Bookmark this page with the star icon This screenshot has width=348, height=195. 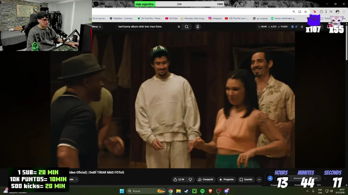306,12
